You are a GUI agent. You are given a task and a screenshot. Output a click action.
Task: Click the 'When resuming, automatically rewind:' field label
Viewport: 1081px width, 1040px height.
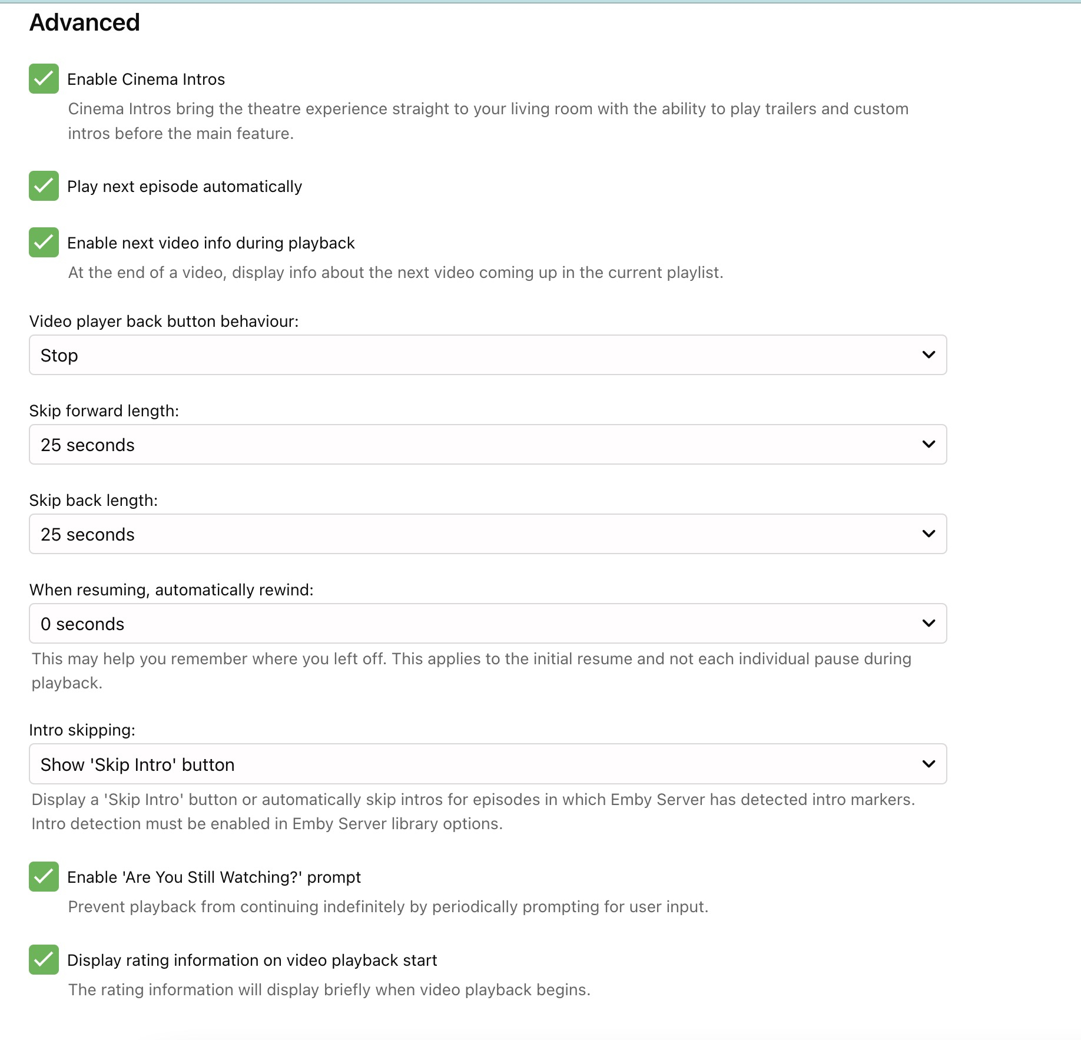coord(171,590)
